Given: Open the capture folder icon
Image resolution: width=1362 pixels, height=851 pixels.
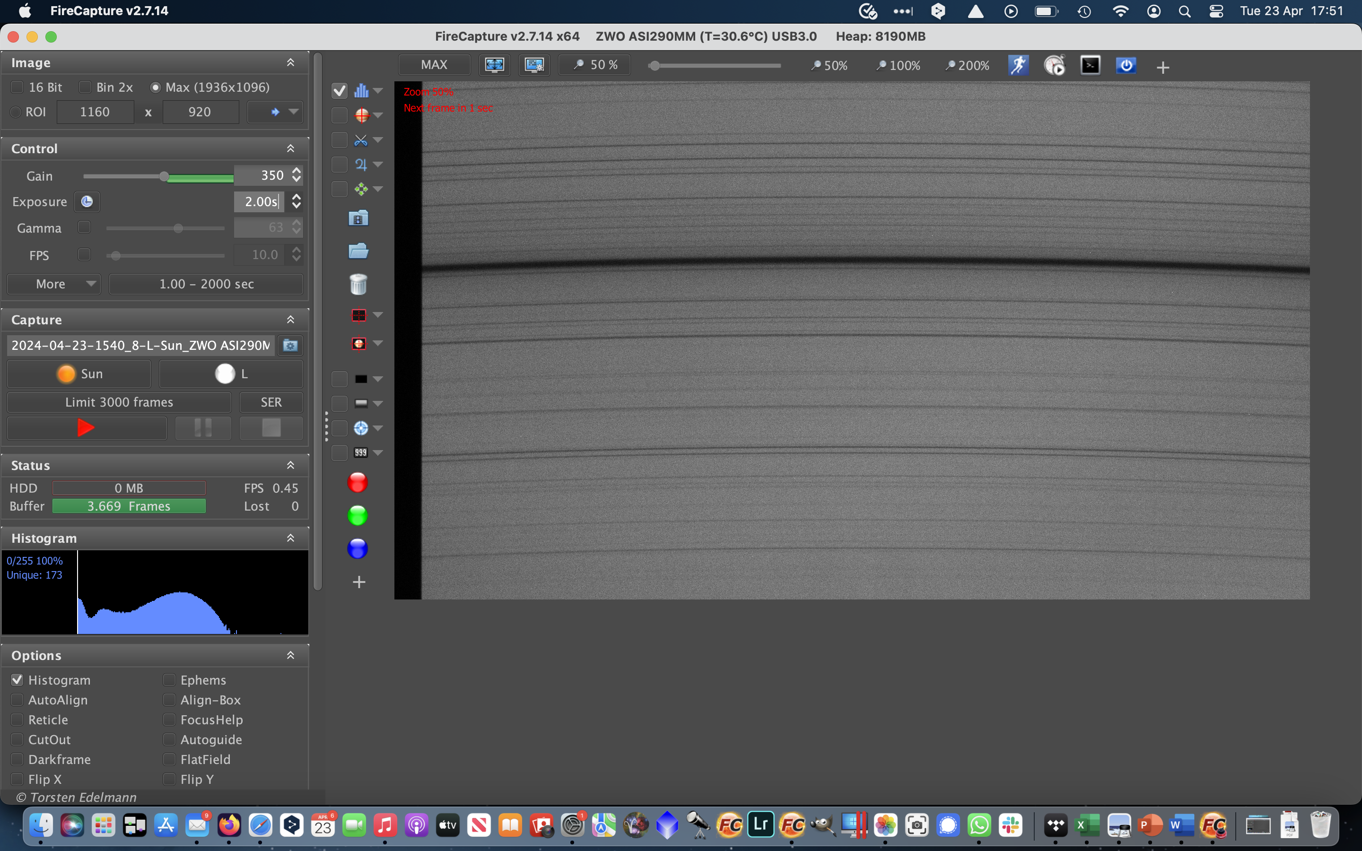Looking at the screenshot, I should [x=358, y=251].
